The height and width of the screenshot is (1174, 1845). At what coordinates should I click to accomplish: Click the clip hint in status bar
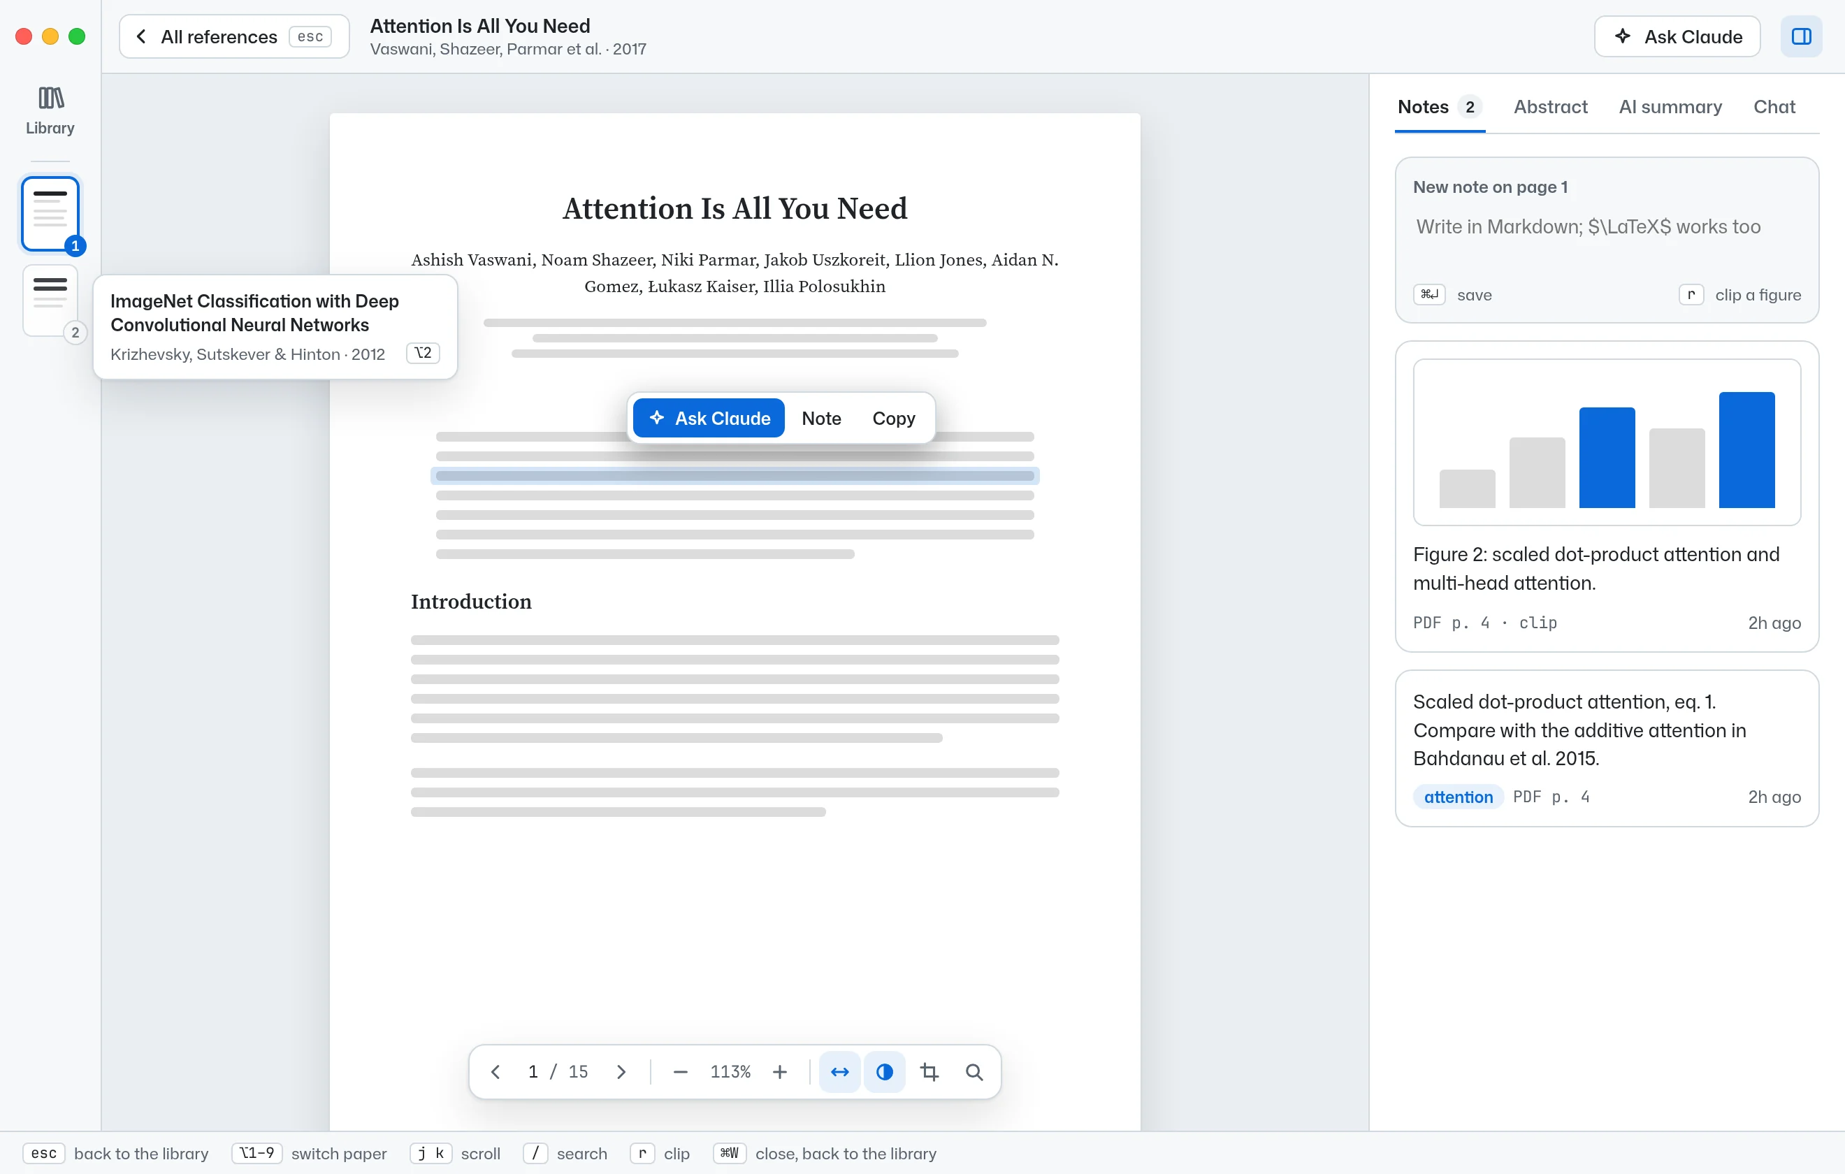point(660,1153)
